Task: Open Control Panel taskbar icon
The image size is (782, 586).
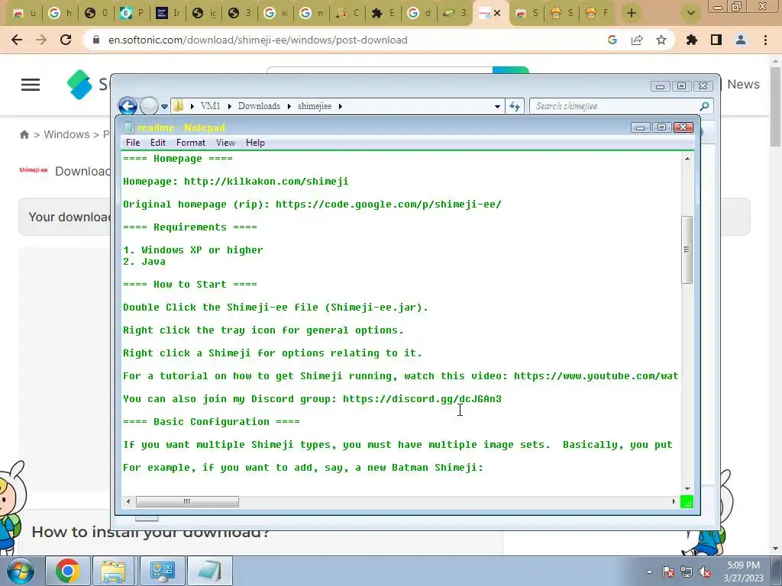Action: [x=162, y=571]
